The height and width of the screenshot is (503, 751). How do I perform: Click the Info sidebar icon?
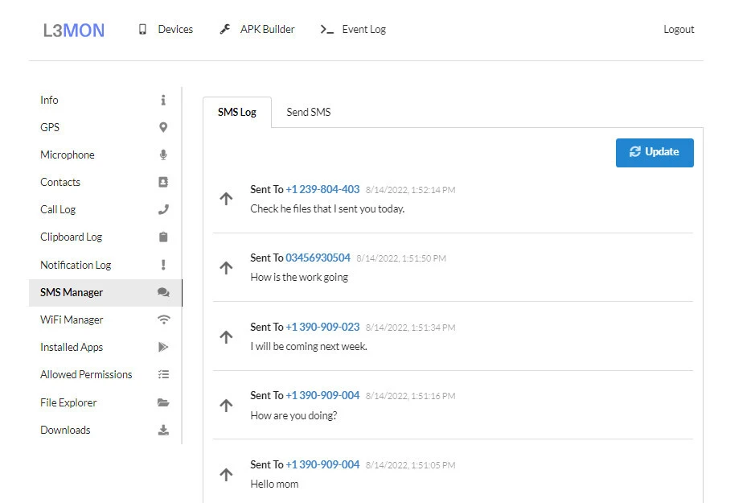coord(163,100)
